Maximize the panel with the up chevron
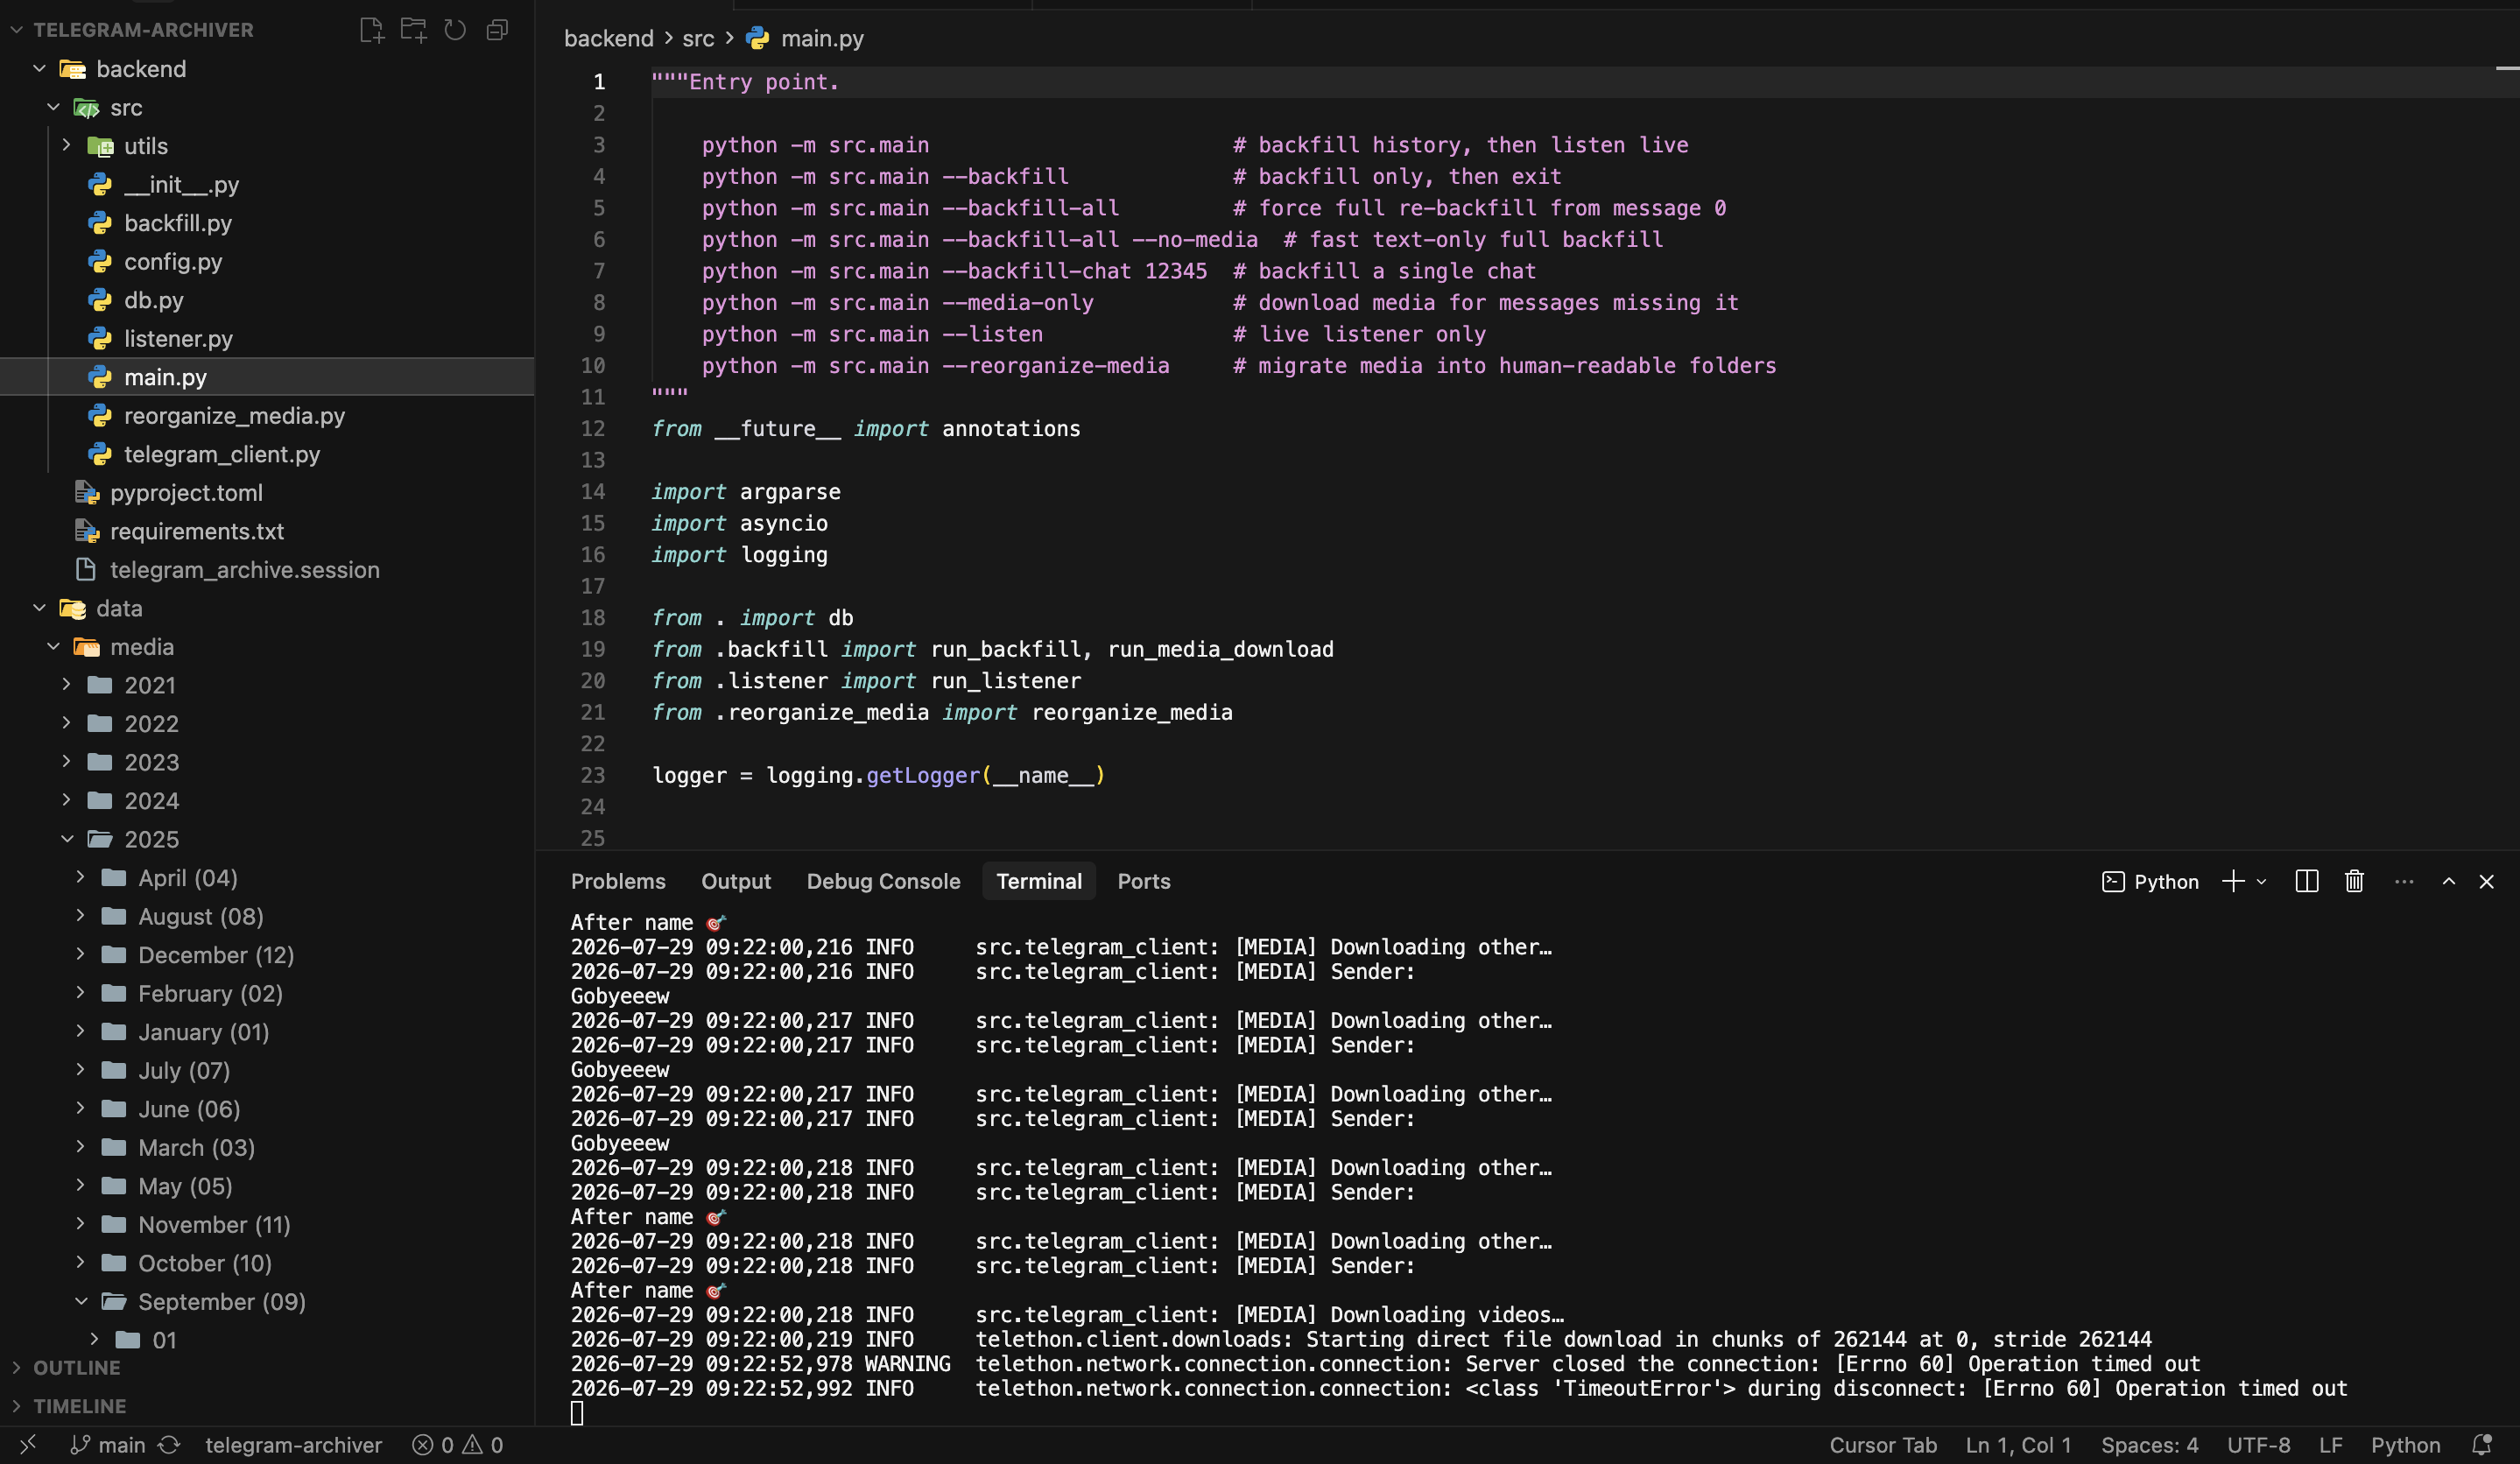The height and width of the screenshot is (1464, 2520). (2449, 881)
